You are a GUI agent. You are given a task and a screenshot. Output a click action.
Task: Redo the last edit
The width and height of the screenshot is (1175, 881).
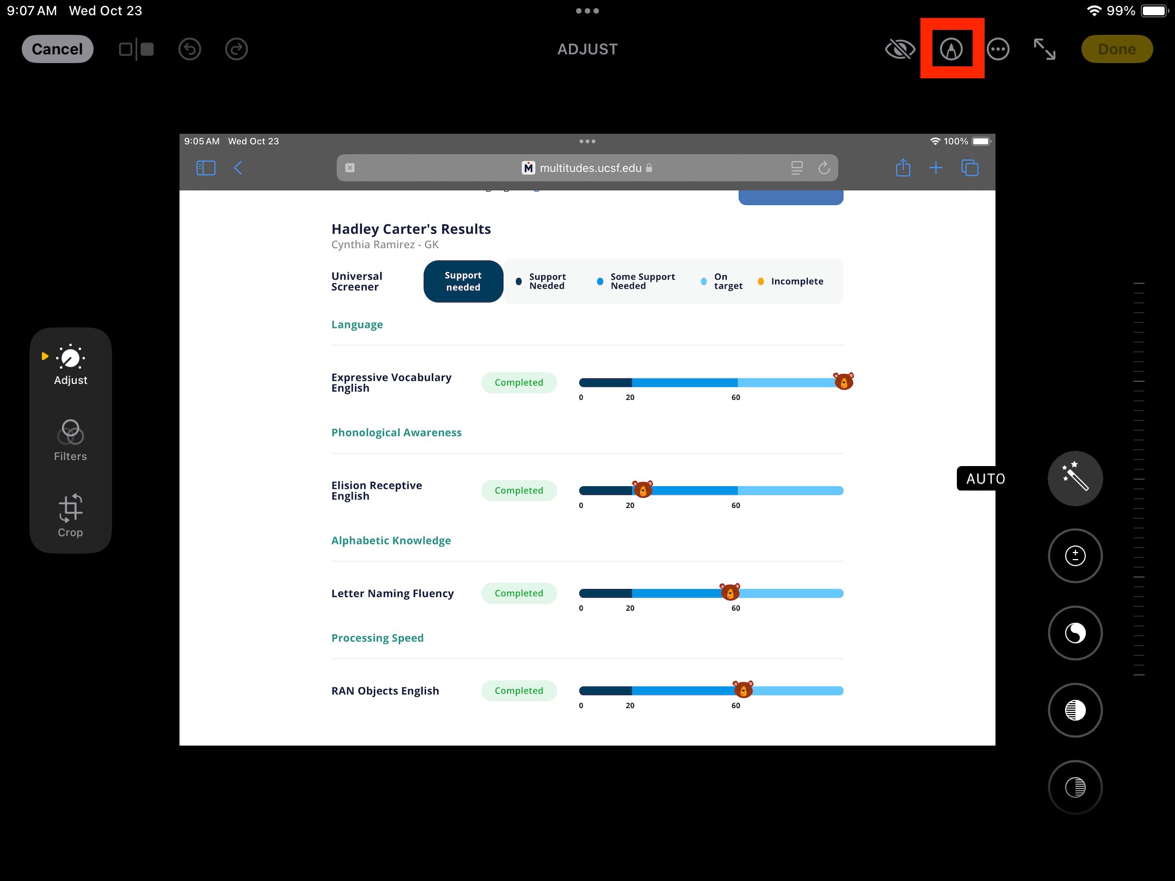tap(237, 49)
